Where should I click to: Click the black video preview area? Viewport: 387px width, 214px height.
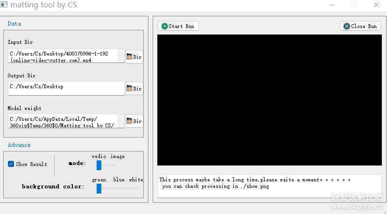269,100
